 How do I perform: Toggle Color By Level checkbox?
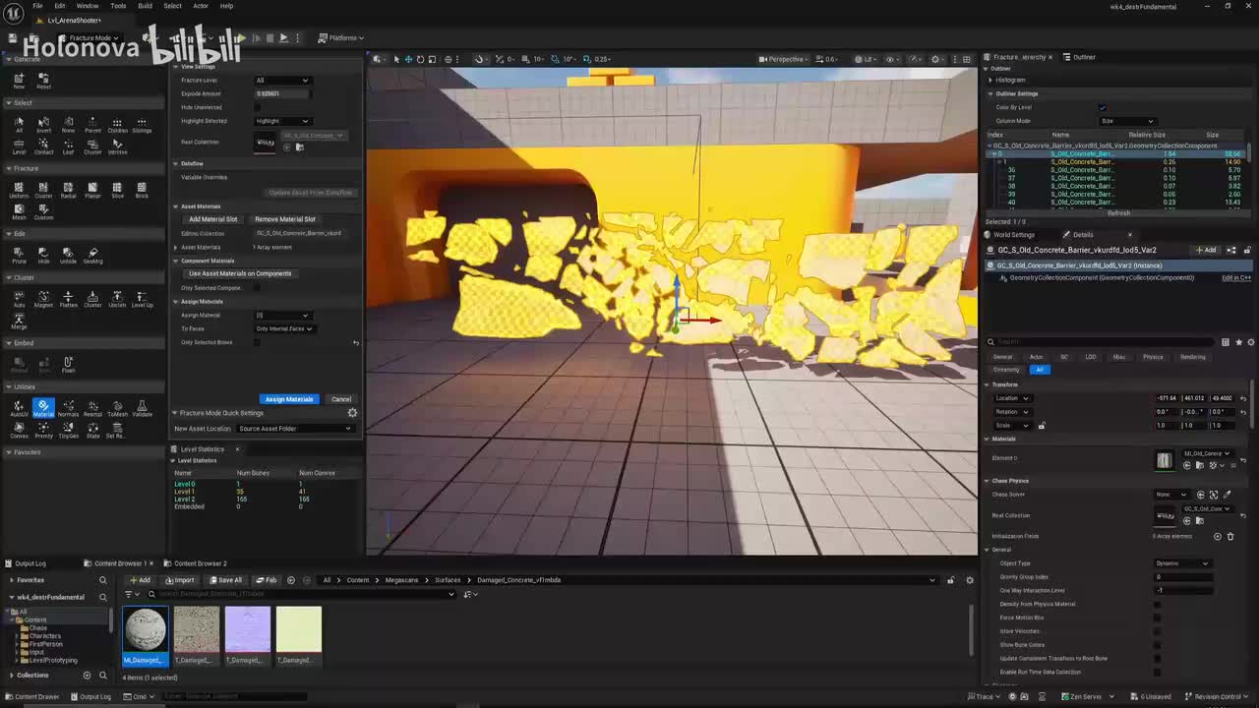pos(1102,107)
